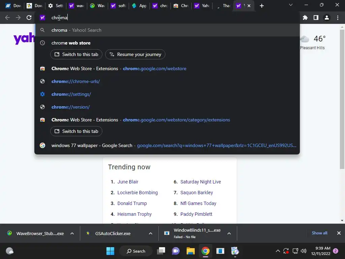Close the active Yahoo tab
Screen dimensions: 345x259
tap(249, 6)
